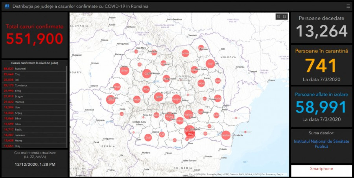
Task: Open the Smartphone version link
Action: click(x=321, y=169)
